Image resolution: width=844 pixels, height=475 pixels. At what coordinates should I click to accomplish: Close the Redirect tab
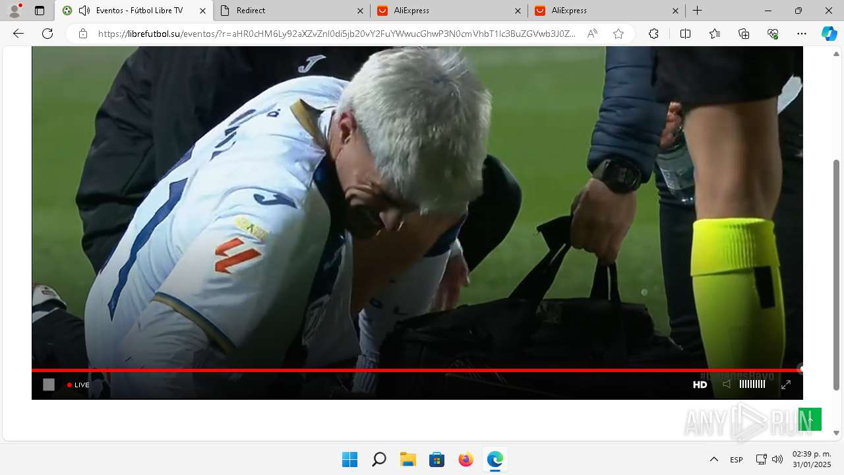pyautogui.click(x=360, y=11)
